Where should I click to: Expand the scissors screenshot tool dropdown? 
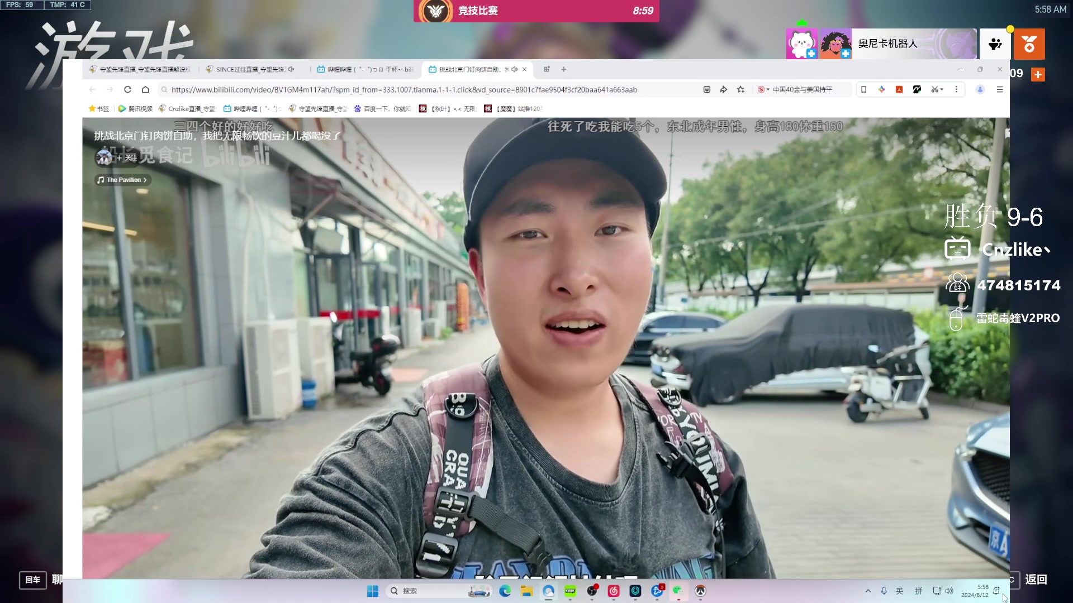point(937,89)
